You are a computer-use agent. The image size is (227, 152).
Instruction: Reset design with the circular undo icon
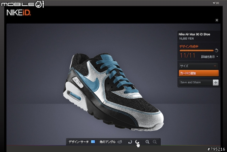tap(216, 50)
